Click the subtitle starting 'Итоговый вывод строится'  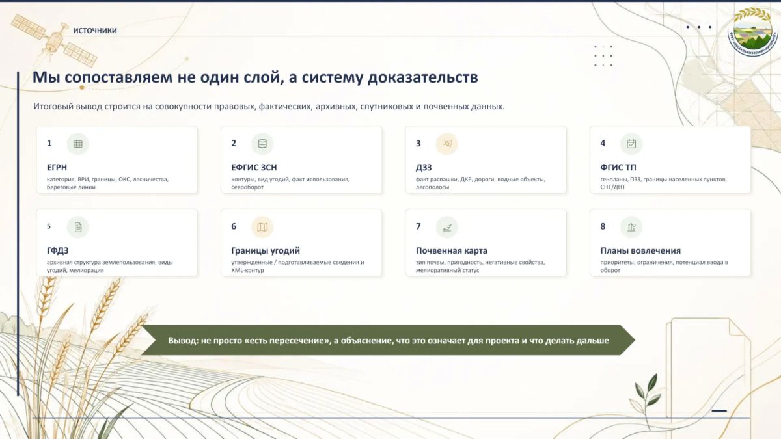(269, 107)
